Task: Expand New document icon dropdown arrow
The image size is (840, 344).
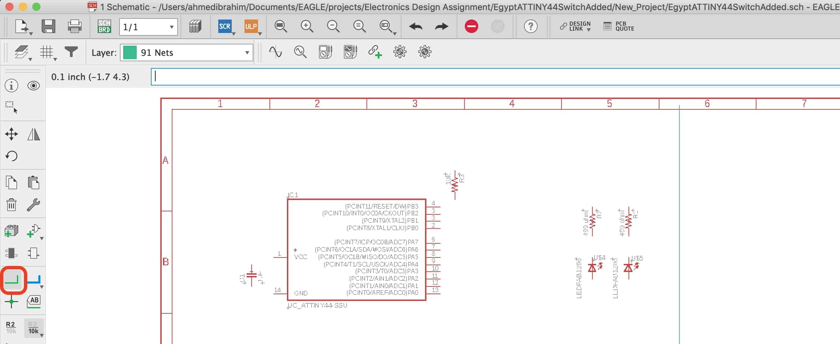Action: click(x=31, y=34)
